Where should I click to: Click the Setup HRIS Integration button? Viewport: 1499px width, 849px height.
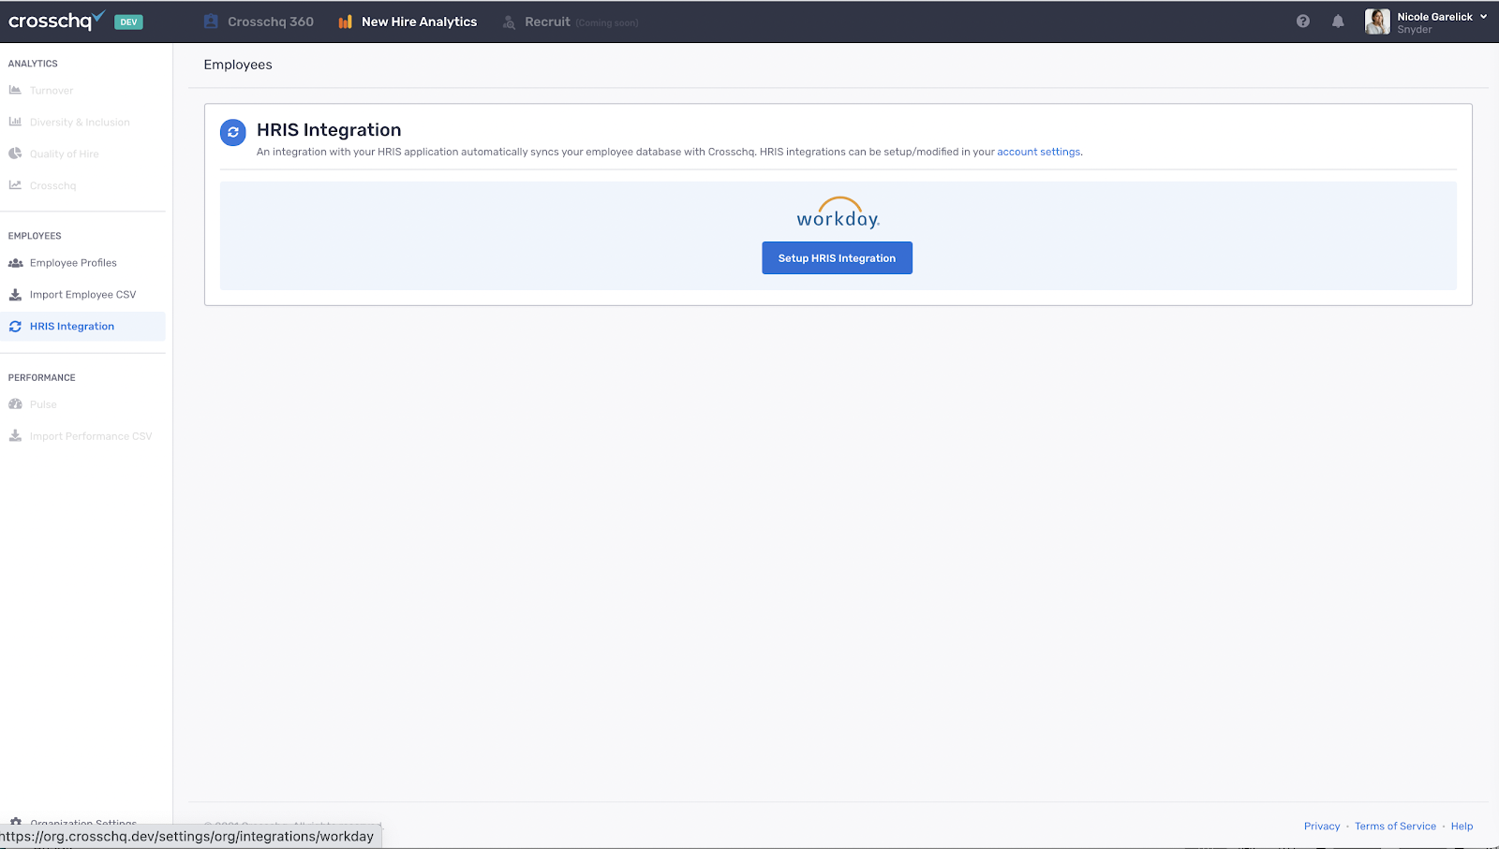[x=838, y=258]
